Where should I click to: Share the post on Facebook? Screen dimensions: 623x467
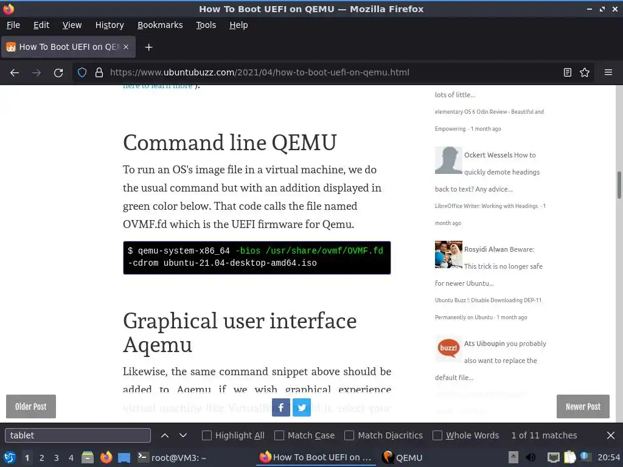tap(281, 407)
